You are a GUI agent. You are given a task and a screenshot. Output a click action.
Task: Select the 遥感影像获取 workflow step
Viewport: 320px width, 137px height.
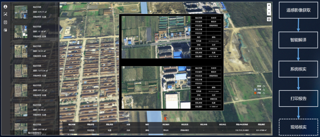298,10
